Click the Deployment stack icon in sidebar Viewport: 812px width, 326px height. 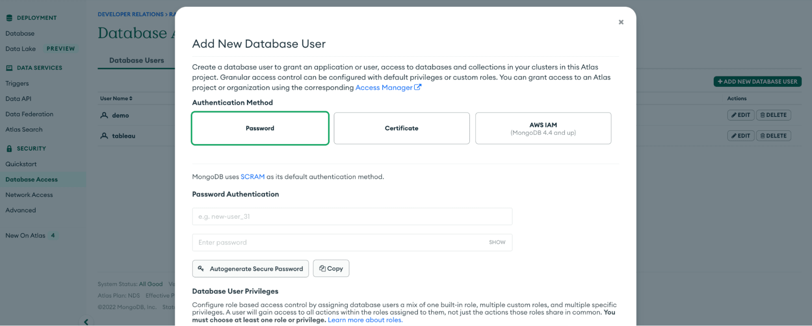click(x=9, y=18)
